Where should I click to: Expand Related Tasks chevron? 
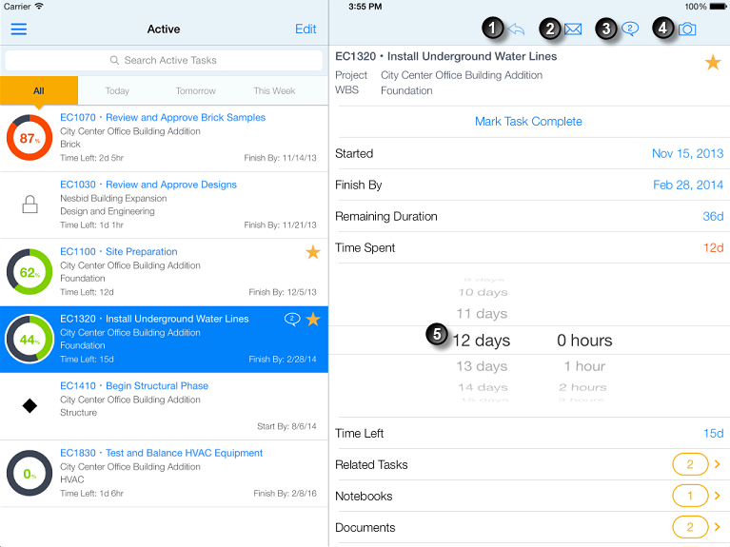click(x=717, y=464)
